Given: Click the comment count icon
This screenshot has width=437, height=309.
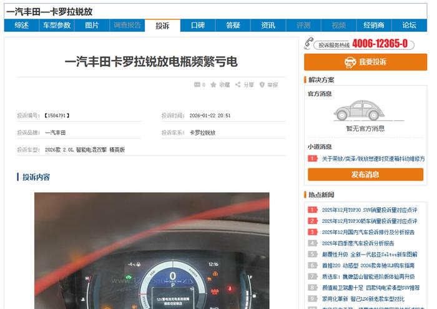Looking at the screenshot, I should [x=197, y=85].
